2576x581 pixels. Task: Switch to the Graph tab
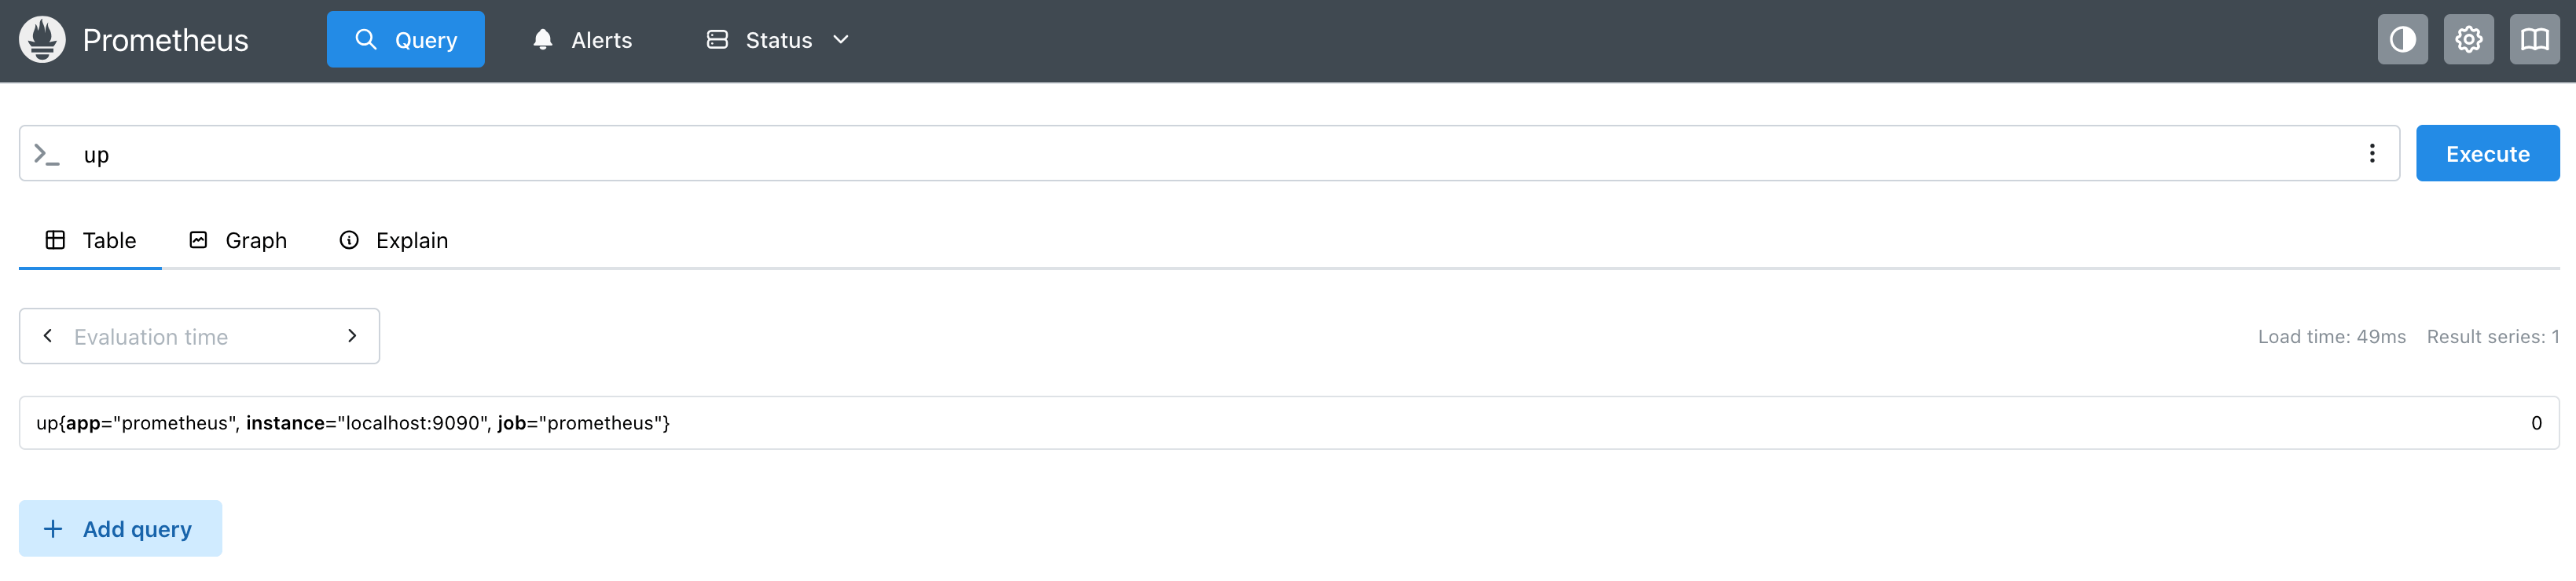click(238, 240)
